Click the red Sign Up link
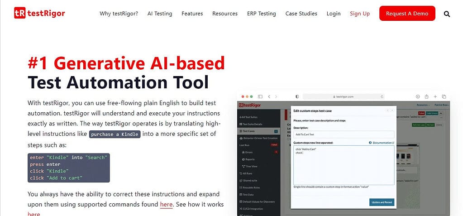The height and width of the screenshot is (216, 463). click(360, 14)
